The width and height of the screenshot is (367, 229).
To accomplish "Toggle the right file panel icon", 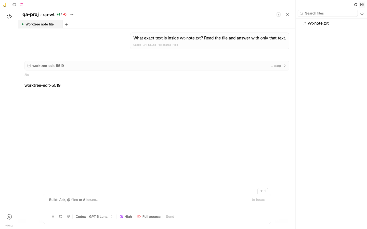I will coord(362,5).
